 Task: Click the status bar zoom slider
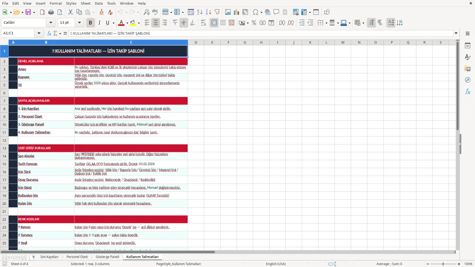point(443,264)
